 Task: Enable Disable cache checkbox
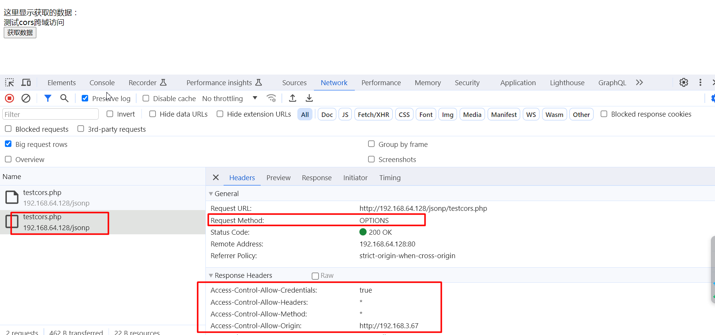point(146,98)
